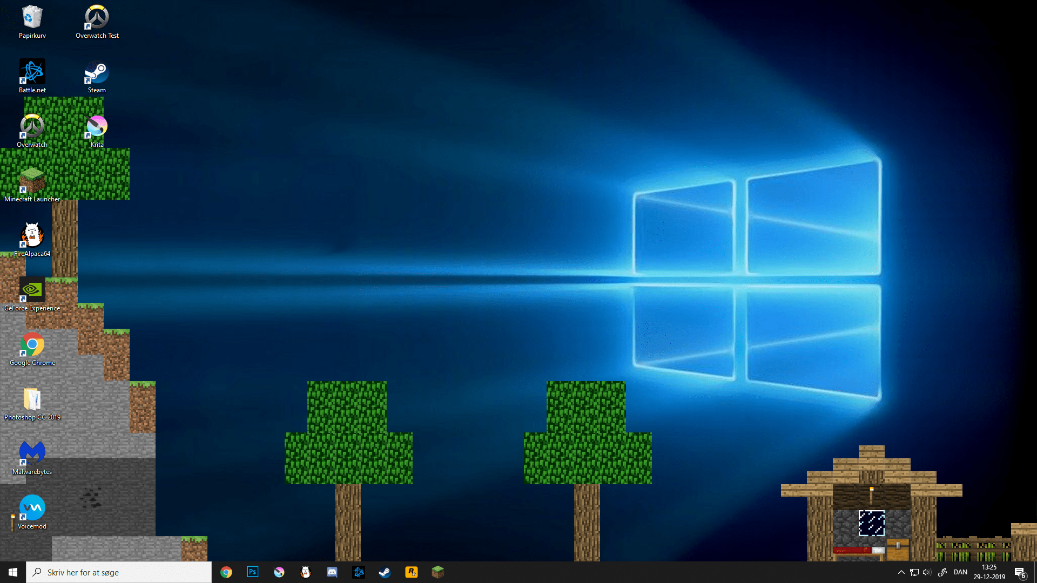Select the Google Chrome desktop shortcut
Image resolution: width=1037 pixels, height=583 pixels.
pos(32,345)
